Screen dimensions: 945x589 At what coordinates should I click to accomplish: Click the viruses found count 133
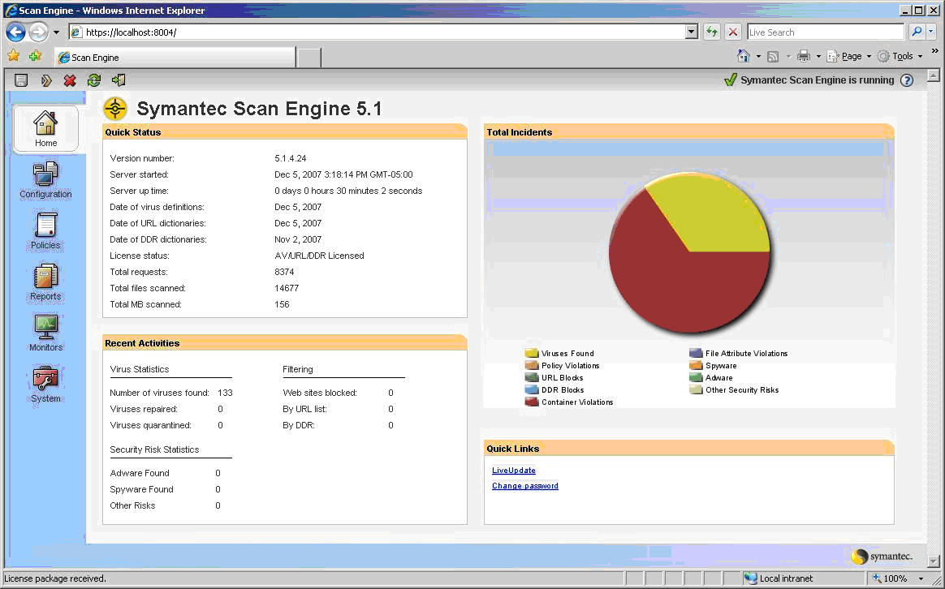click(226, 393)
